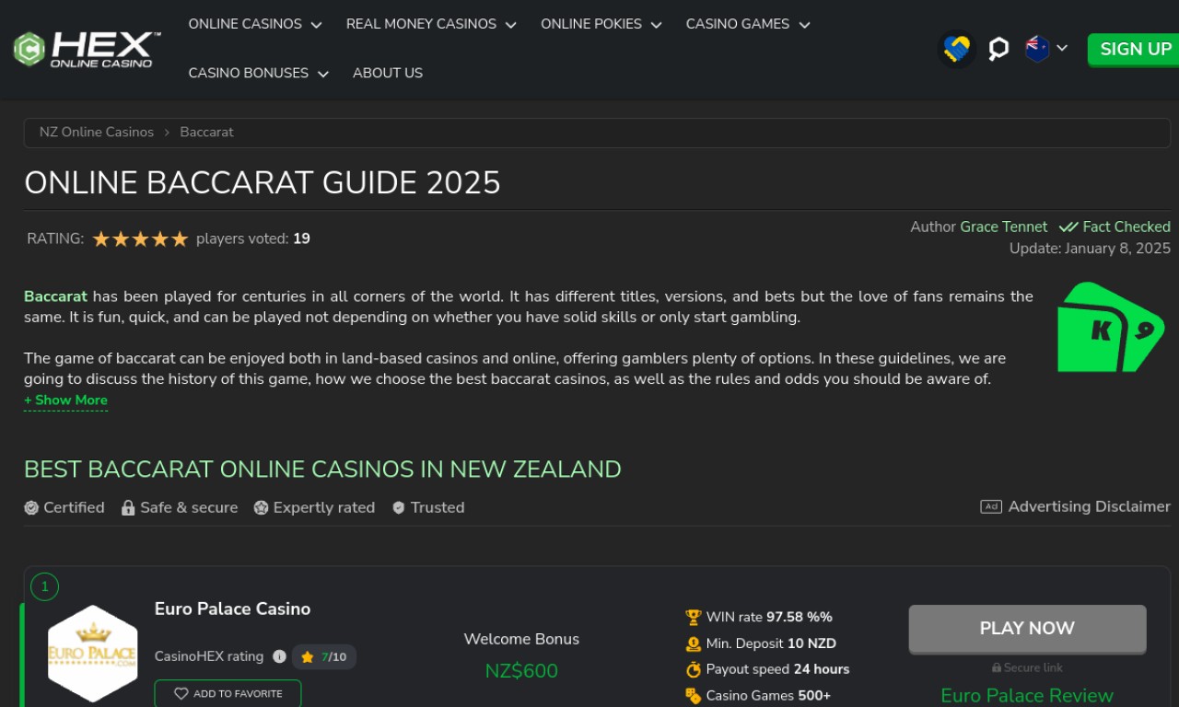Click the green Baccarat link in text
This screenshot has width=1179, height=707.
[55, 296]
